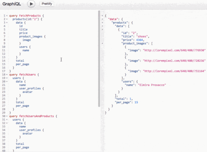
Task: Click the product_images field on line 7
Action: click(x=31, y=36)
